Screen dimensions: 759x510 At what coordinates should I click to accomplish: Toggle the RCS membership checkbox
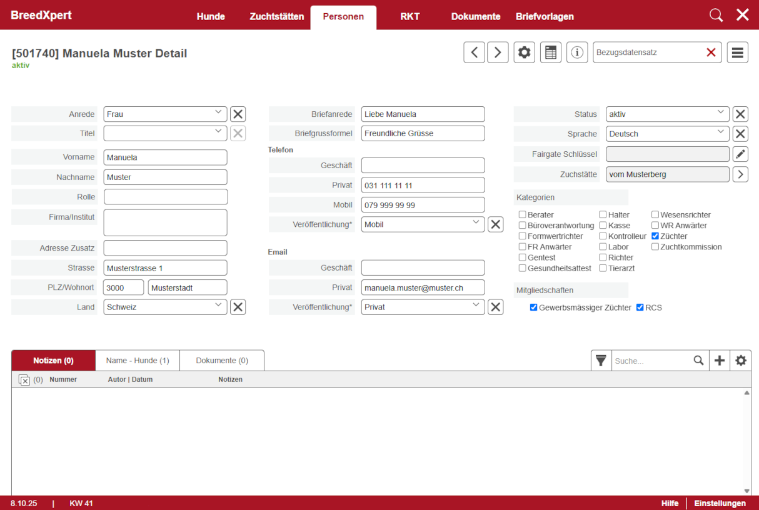click(640, 307)
